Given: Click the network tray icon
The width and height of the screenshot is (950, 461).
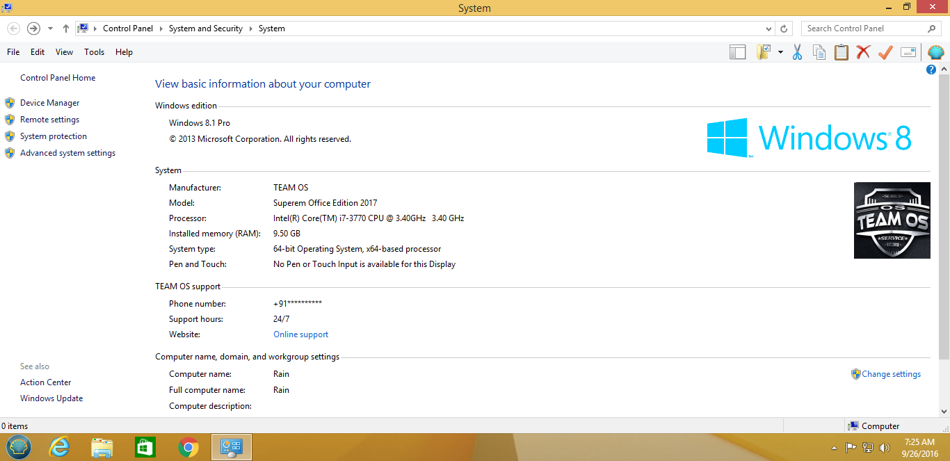Looking at the screenshot, I should pos(867,447).
